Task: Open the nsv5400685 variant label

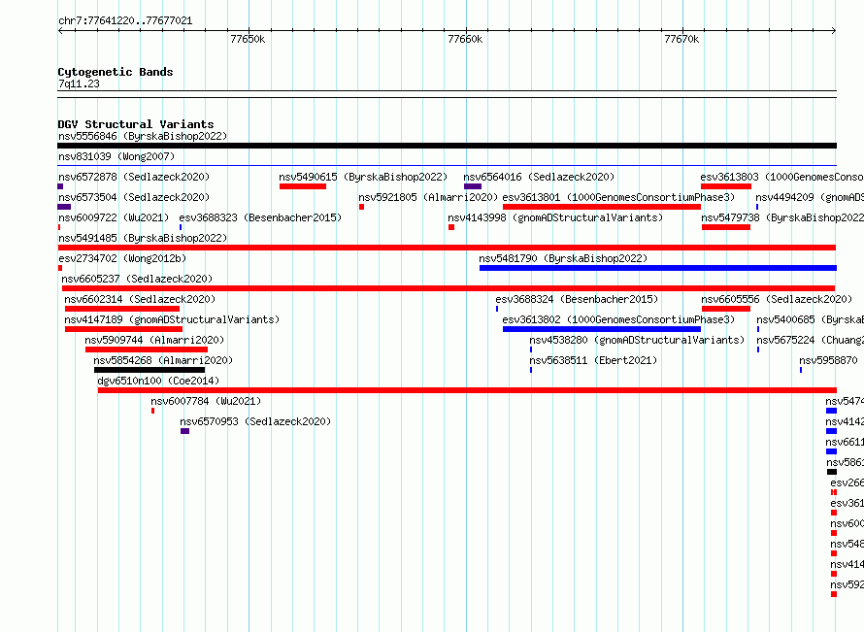Action: pyautogui.click(x=810, y=319)
